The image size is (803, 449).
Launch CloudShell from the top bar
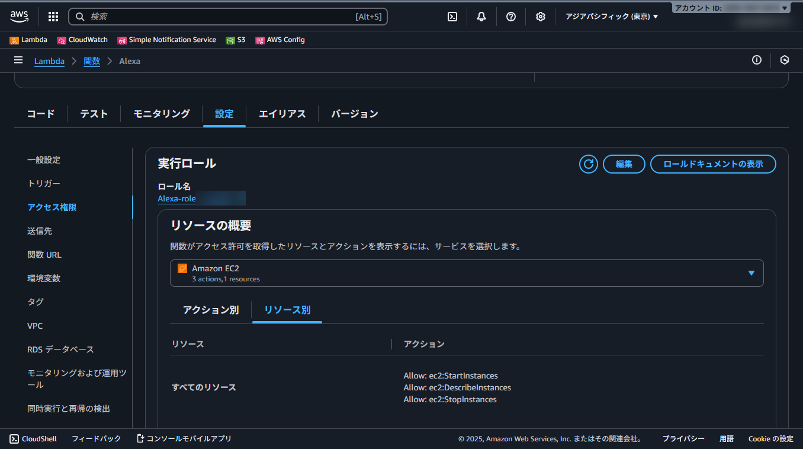pos(452,16)
